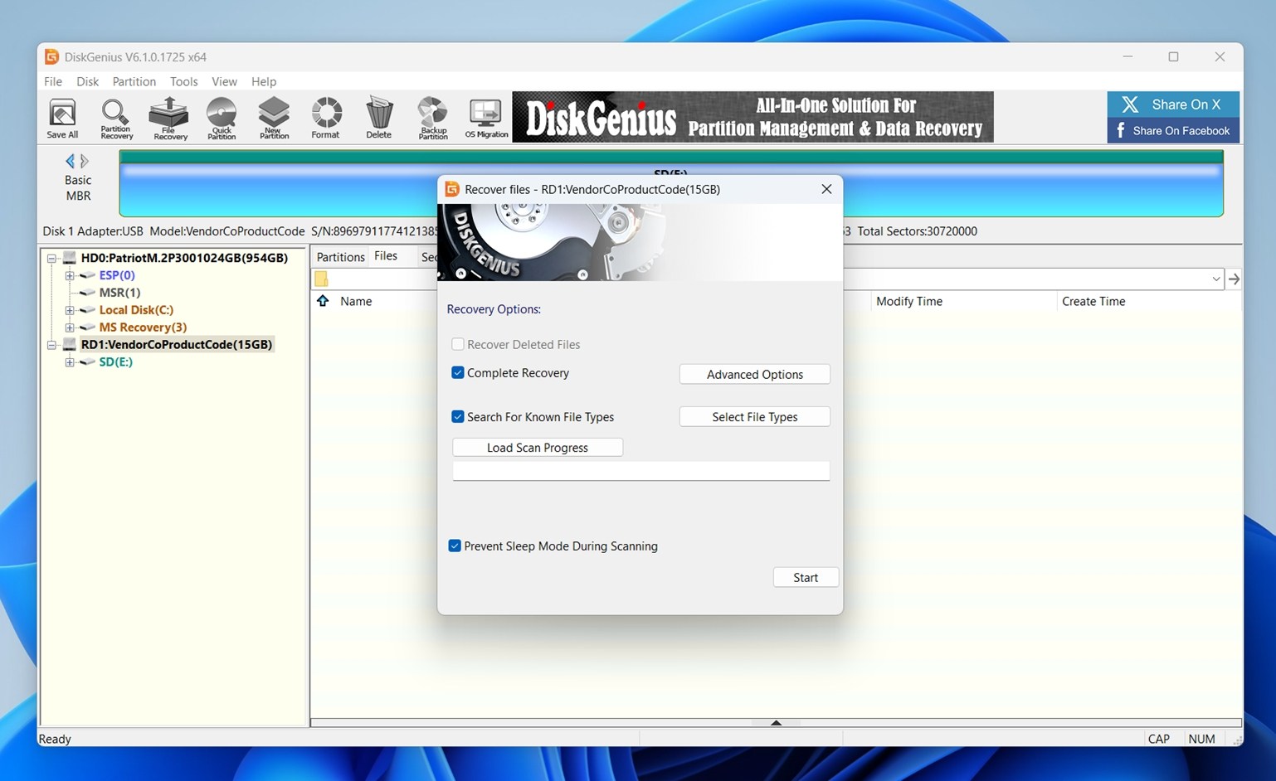Select the New Partition tool

click(x=273, y=117)
